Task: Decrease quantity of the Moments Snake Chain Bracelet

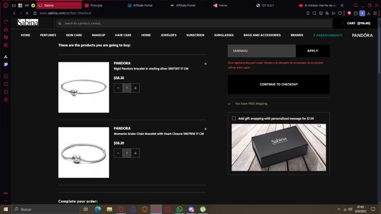Action: (118, 153)
